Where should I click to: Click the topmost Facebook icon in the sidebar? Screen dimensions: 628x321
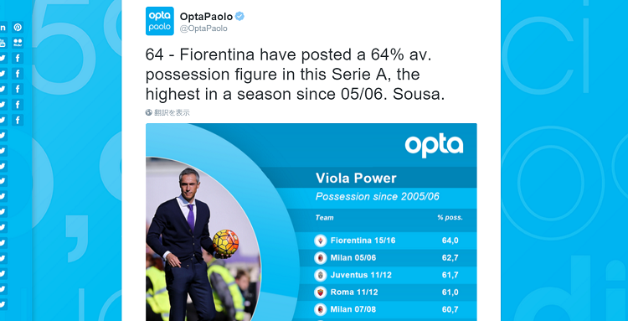coord(18,58)
